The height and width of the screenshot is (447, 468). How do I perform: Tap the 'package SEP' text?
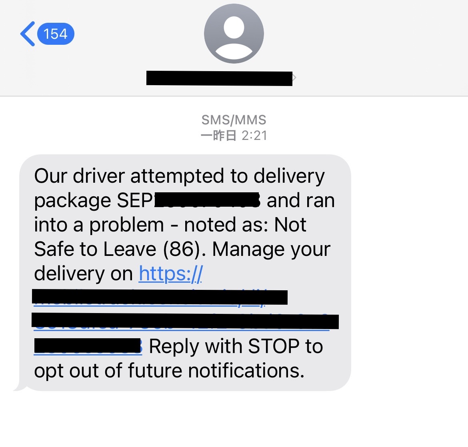point(94,201)
